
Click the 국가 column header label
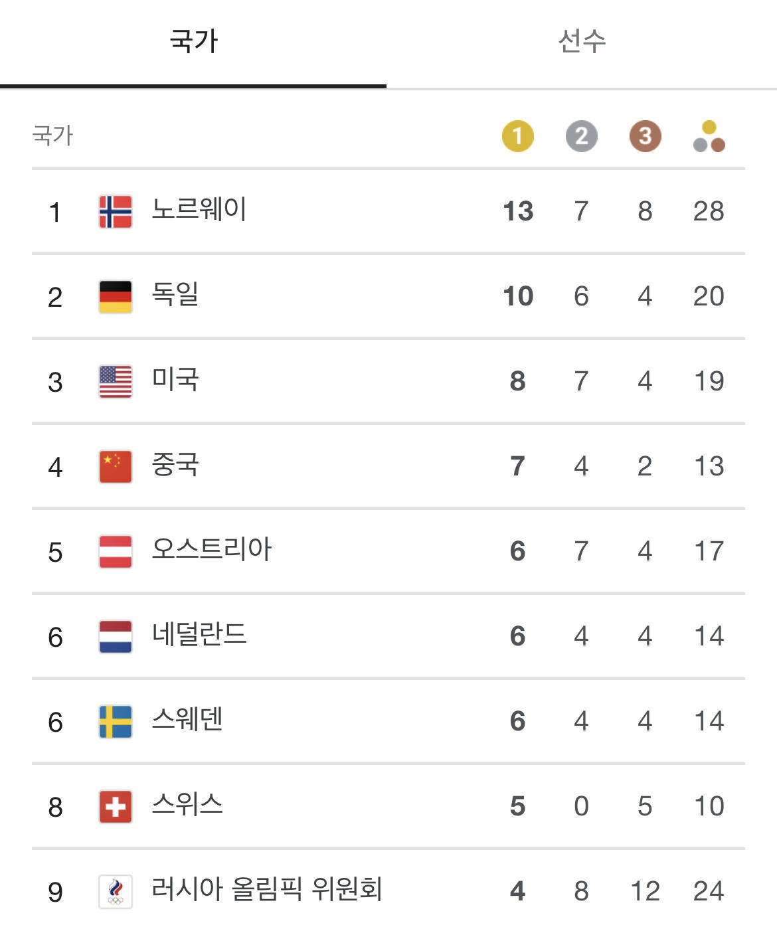(x=52, y=135)
